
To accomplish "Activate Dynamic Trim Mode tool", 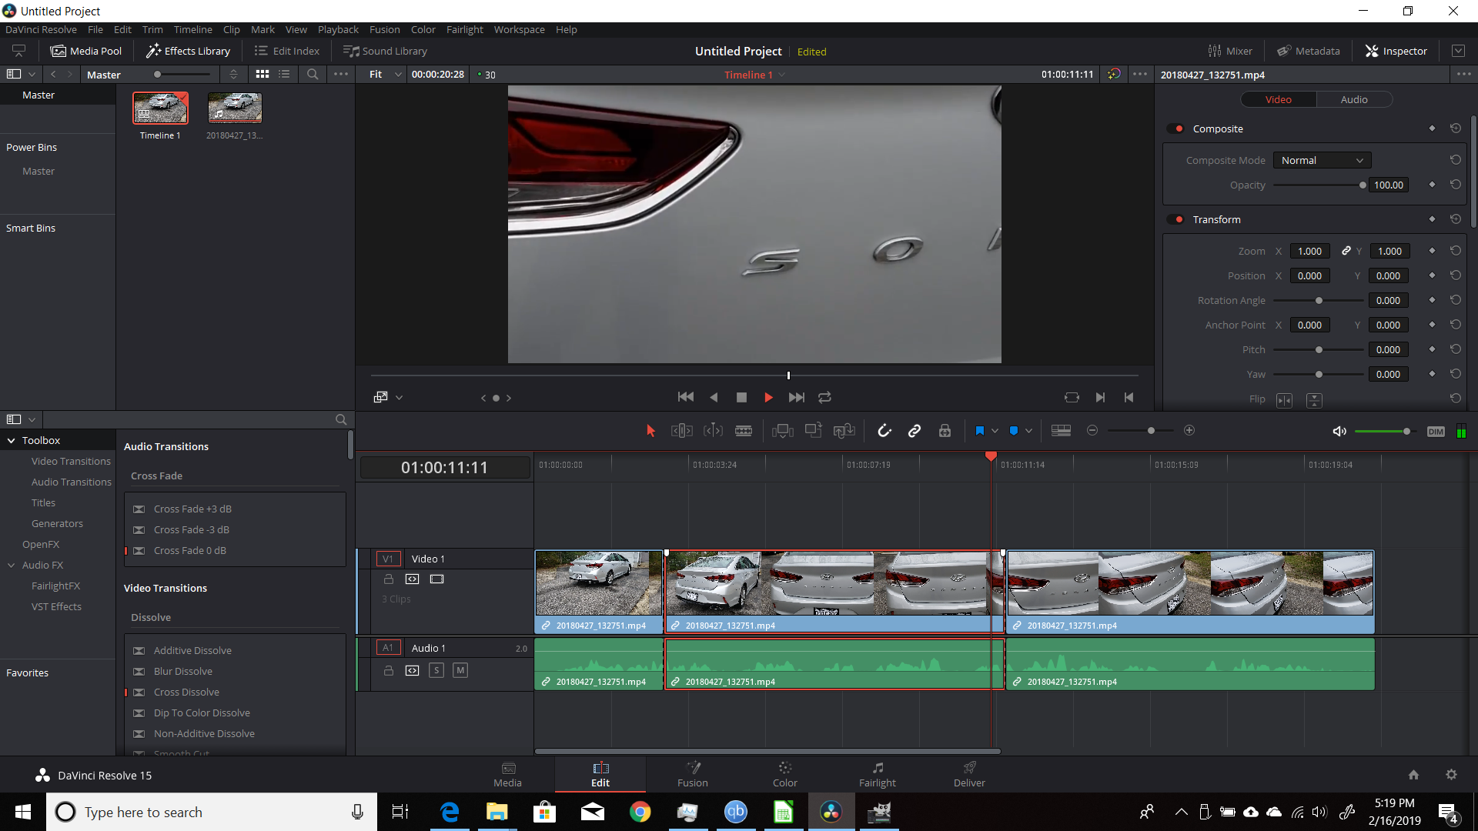I will tap(713, 431).
